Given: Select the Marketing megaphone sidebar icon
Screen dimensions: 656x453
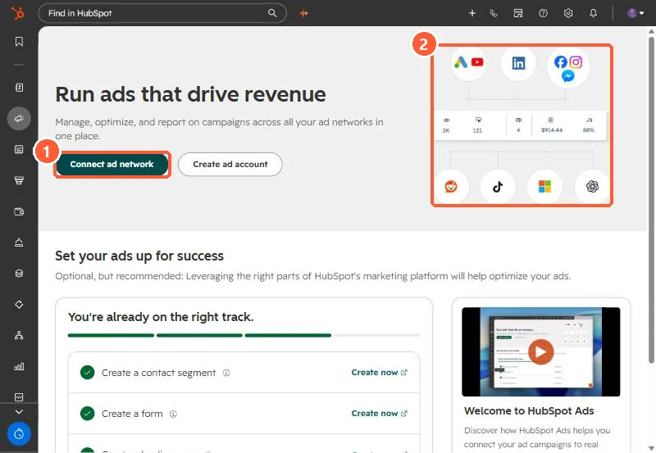Looking at the screenshot, I should pyautogui.click(x=19, y=119).
